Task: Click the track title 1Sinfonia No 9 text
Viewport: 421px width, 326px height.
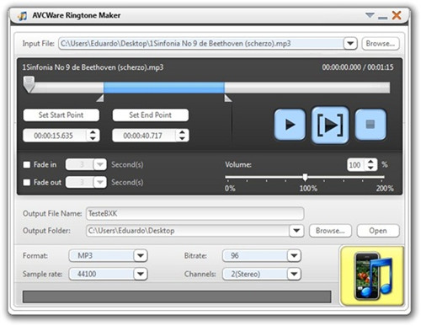Action: click(x=93, y=67)
